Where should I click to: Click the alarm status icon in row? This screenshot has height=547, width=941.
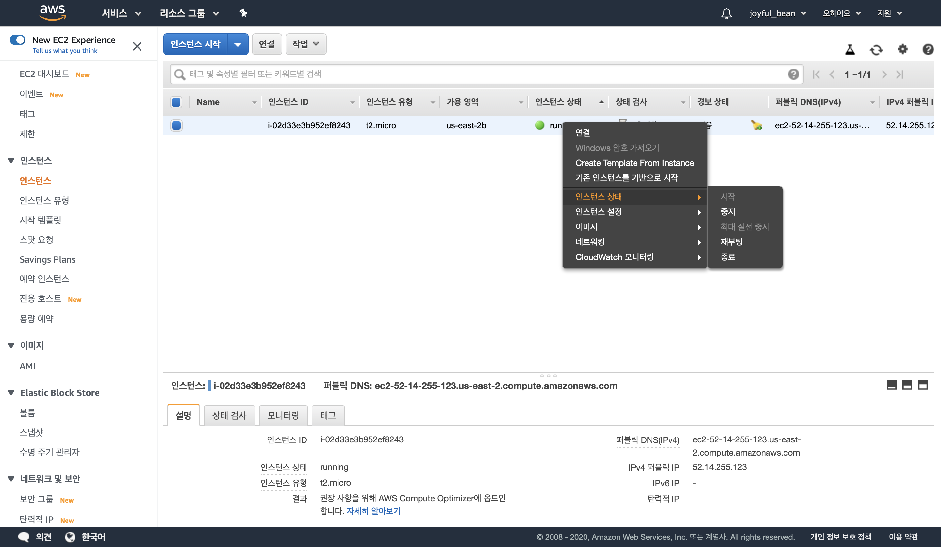pos(757,125)
